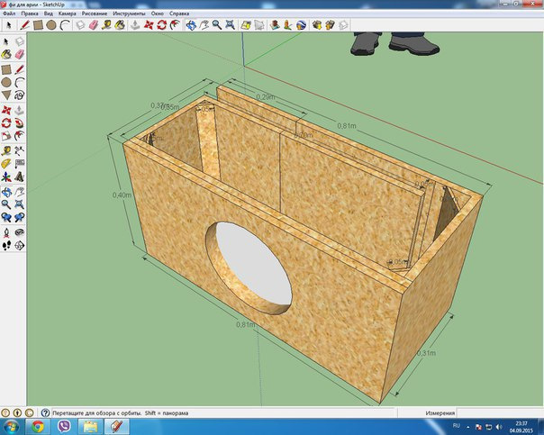Choose the Rectangle tool in top toolbar

(38, 25)
